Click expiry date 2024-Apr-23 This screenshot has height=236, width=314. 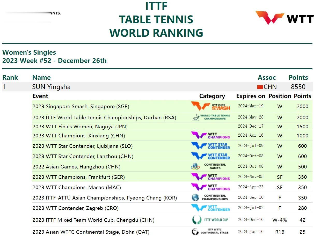pyautogui.click(x=251, y=187)
